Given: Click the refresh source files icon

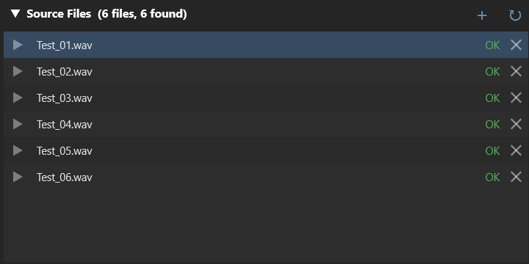Looking at the screenshot, I should point(515,15).
